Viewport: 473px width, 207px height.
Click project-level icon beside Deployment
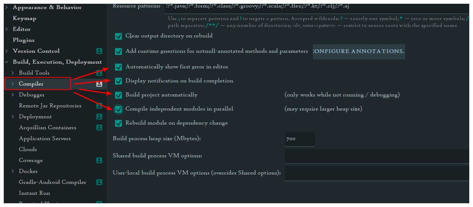coord(99,116)
